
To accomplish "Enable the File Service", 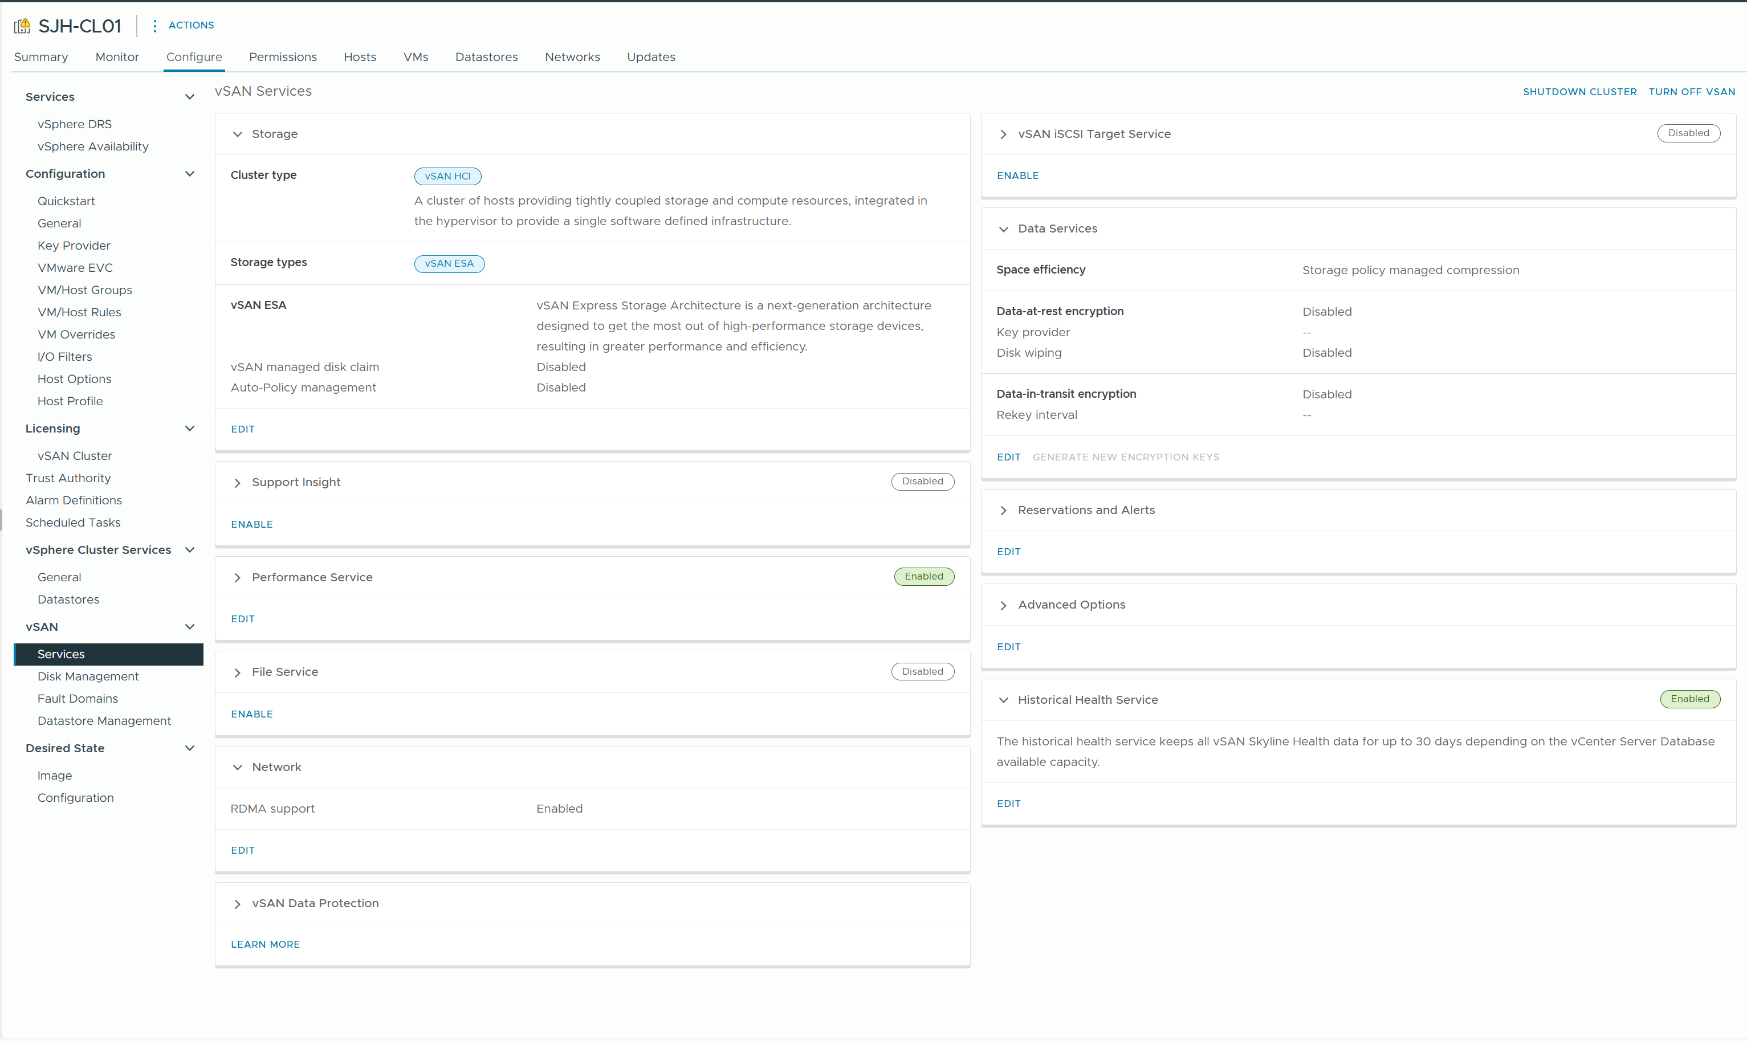I will click(x=251, y=713).
